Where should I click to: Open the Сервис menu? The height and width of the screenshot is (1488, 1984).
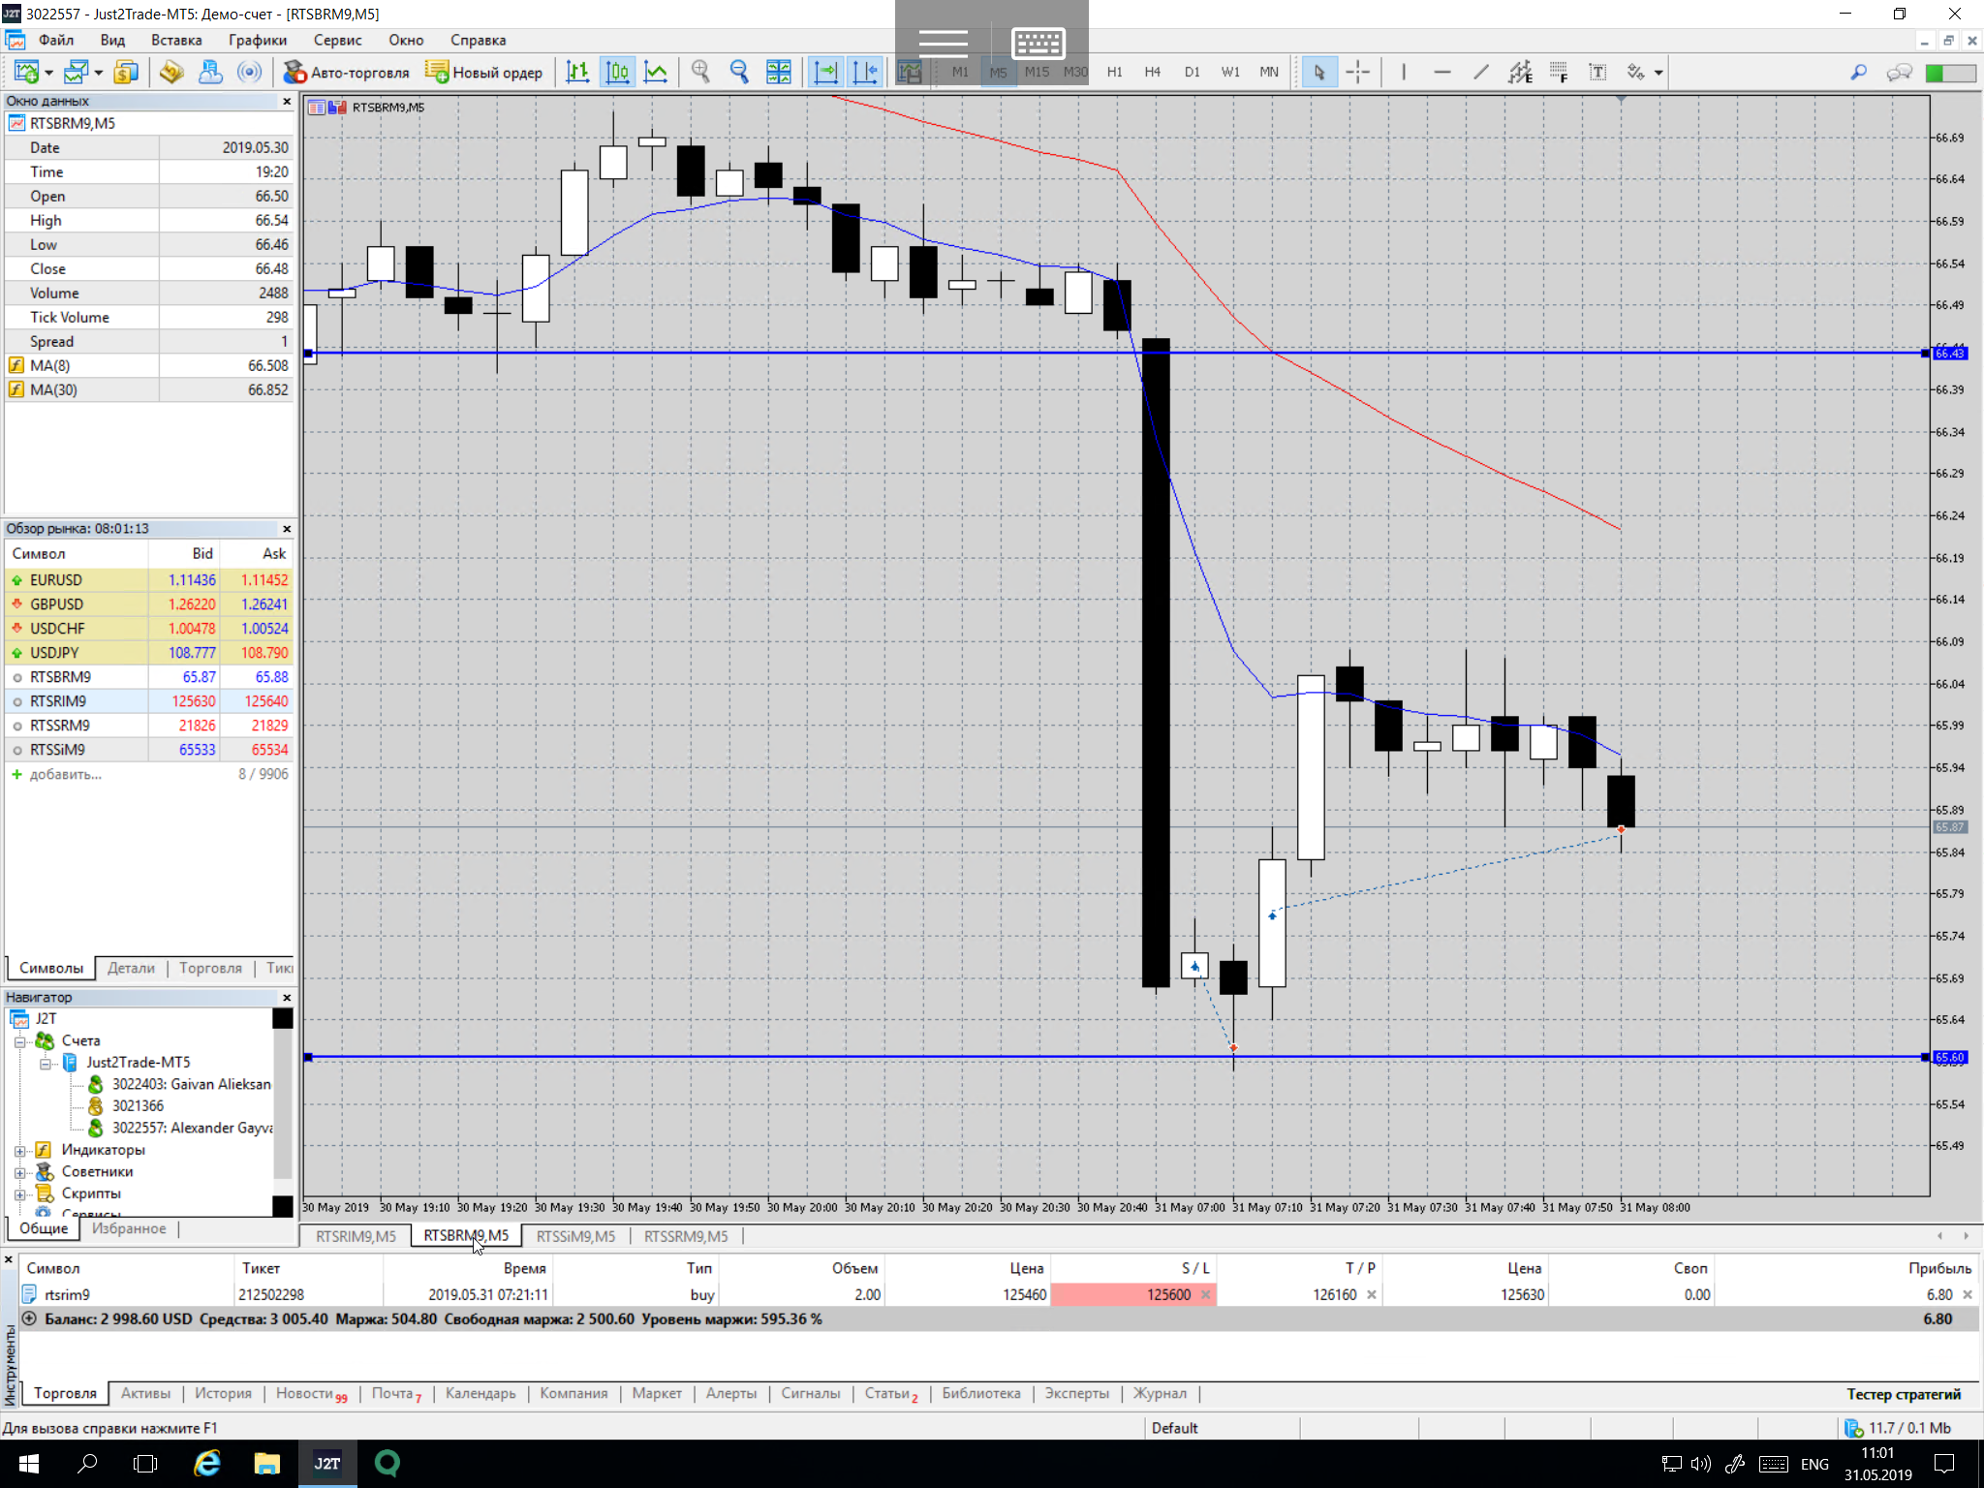337,40
